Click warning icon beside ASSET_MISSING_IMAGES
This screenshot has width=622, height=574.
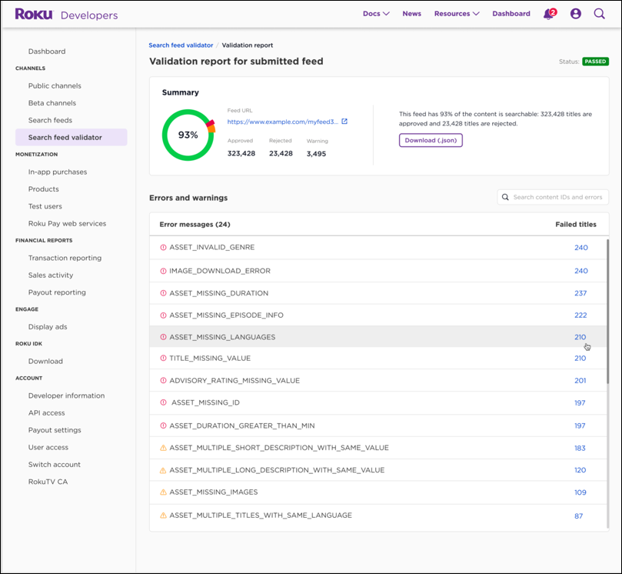(163, 492)
